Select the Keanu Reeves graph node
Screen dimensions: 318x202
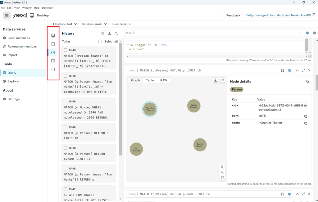[194, 106]
